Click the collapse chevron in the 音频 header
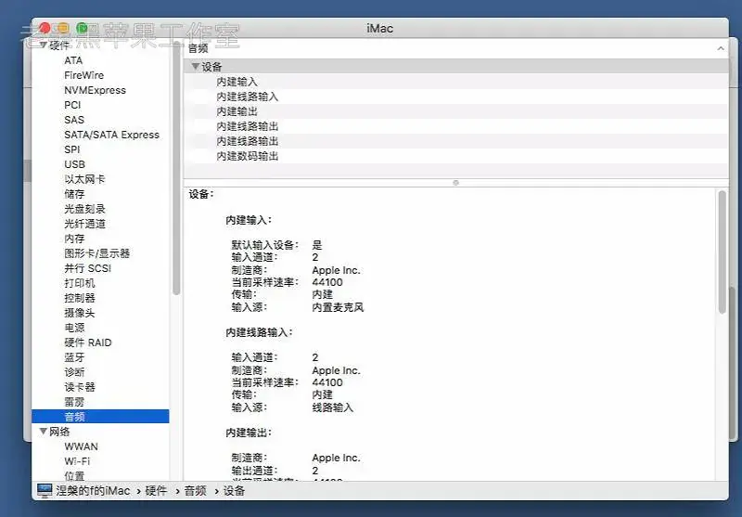742x517 pixels. (721, 48)
